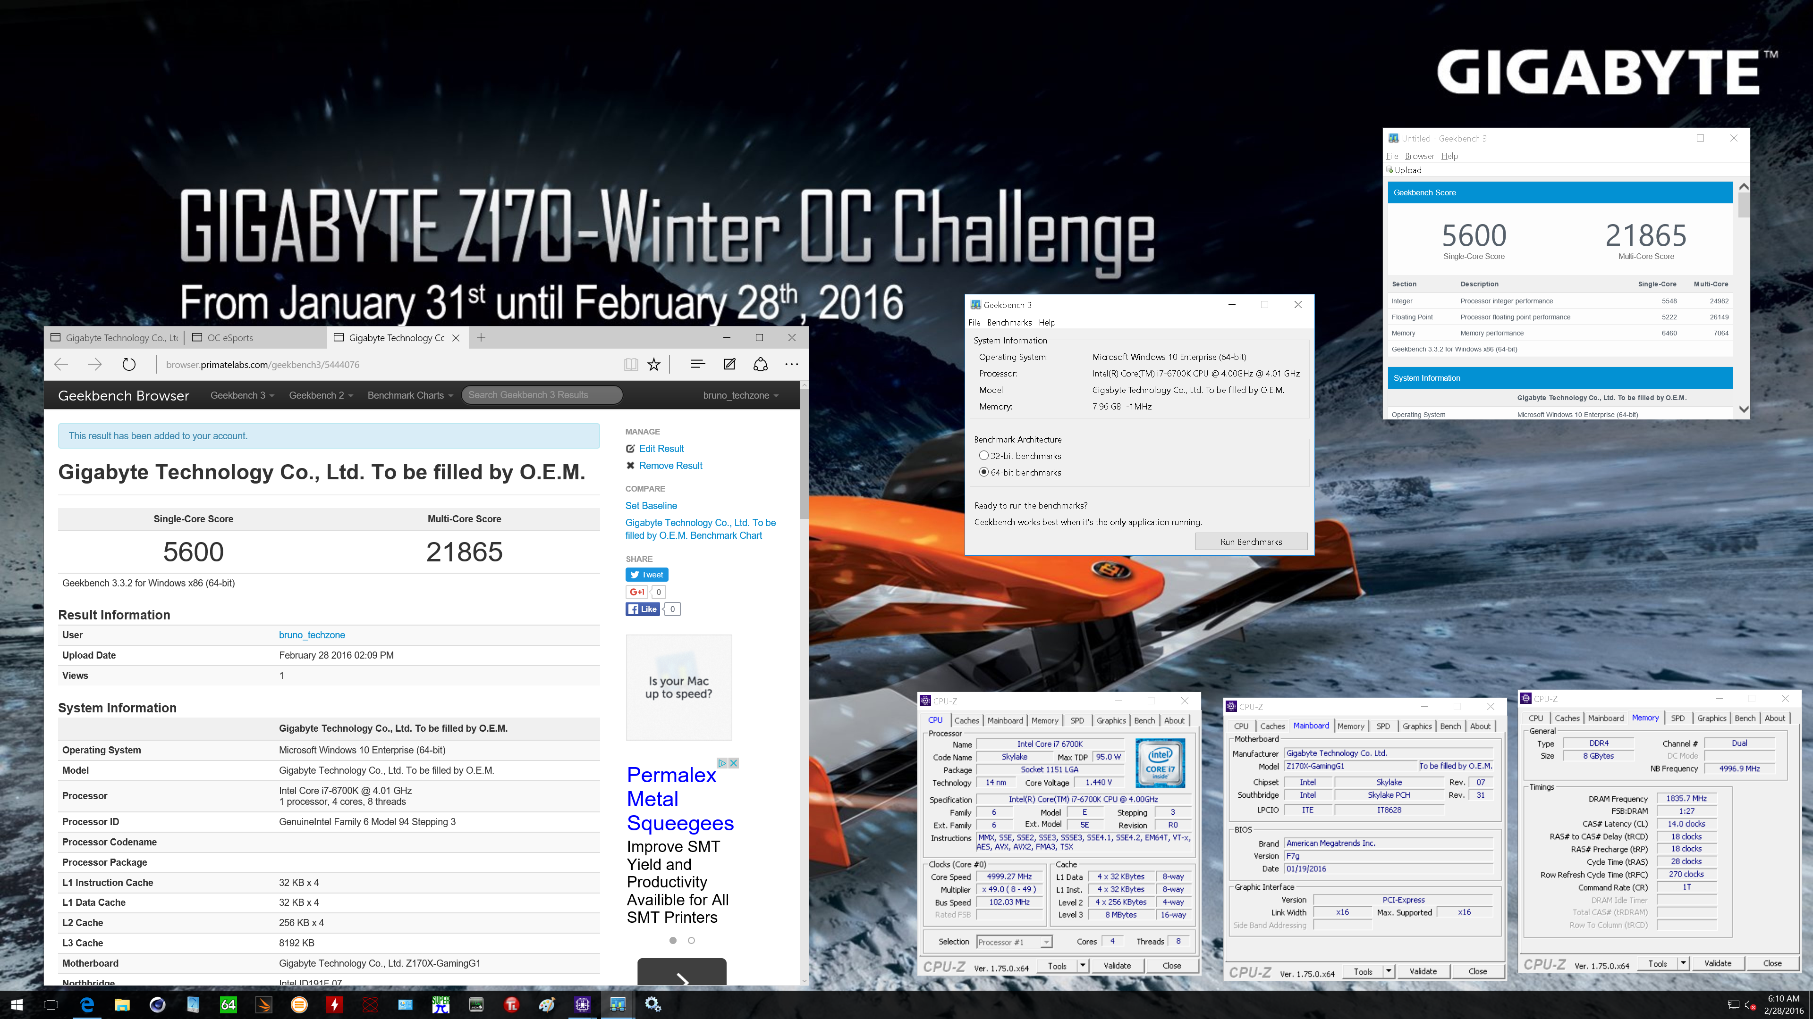The height and width of the screenshot is (1019, 1813).
Task: Click Validate in CPU-Z CPU window
Action: [x=1117, y=966]
